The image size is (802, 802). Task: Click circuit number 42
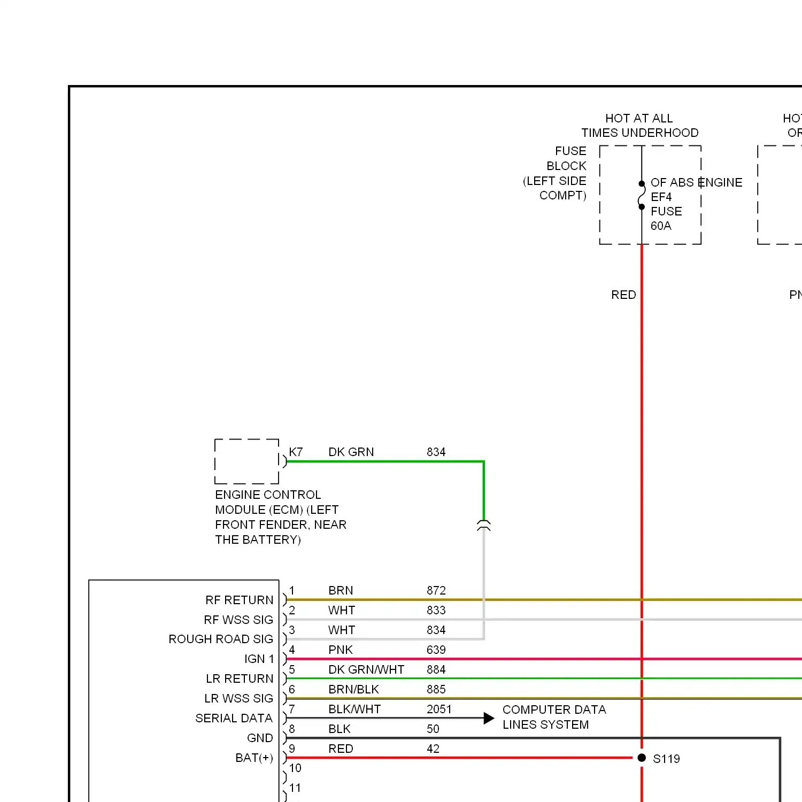[433, 749]
